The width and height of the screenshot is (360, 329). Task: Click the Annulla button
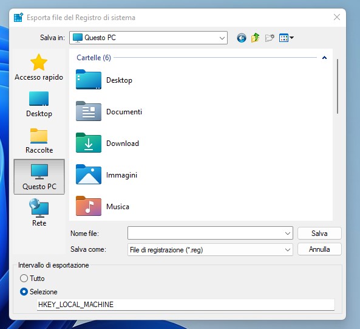pyautogui.click(x=319, y=249)
